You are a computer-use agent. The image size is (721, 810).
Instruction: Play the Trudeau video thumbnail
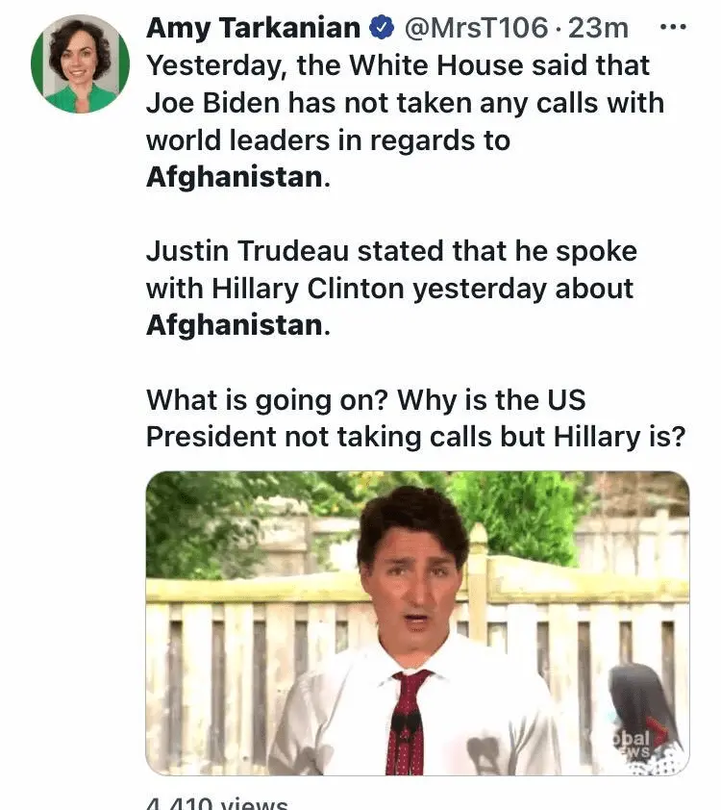pos(417,623)
